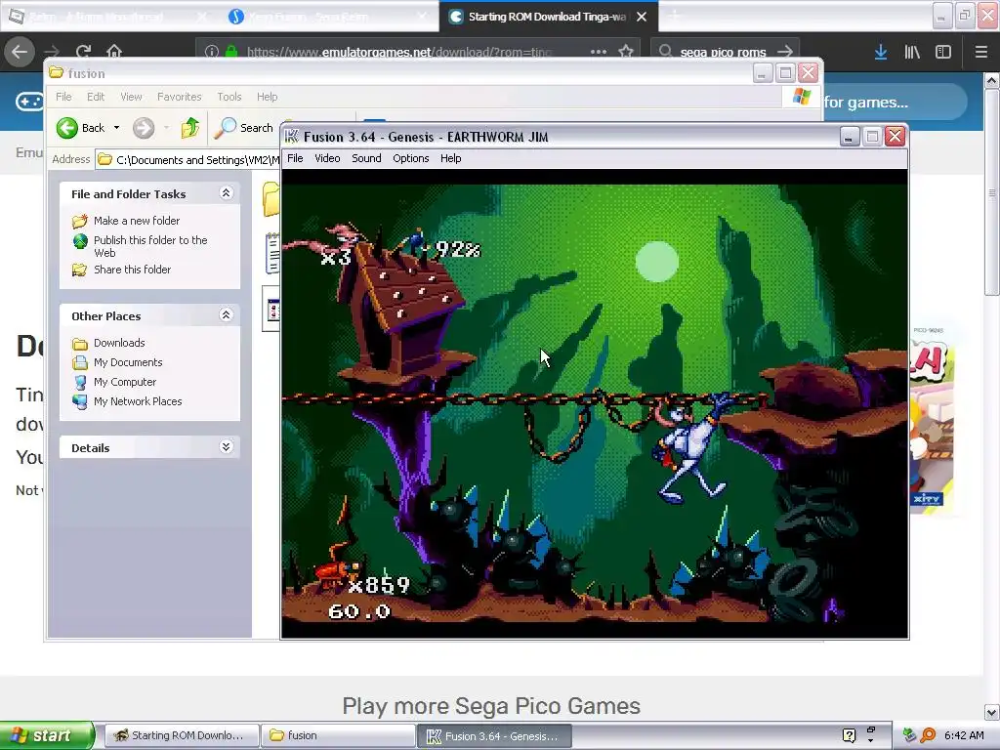This screenshot has height=750, width=1000.
Task: Click the magnifier tray icon beside the clock
Action: tap(928, 735)
